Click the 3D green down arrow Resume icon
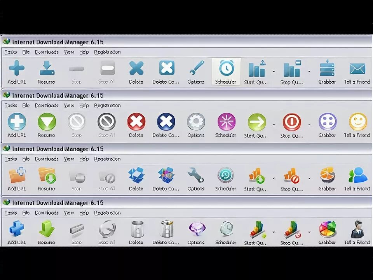The width and height of the screenshot is (373, 280). tap(47, 229)
